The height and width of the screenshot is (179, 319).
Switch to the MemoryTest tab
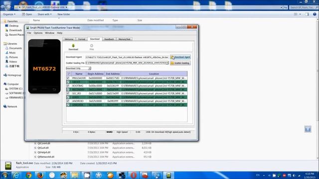[124, 39]
